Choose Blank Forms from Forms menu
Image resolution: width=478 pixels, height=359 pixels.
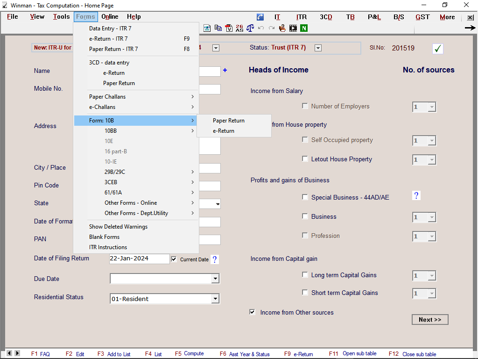tap(105, 237)
